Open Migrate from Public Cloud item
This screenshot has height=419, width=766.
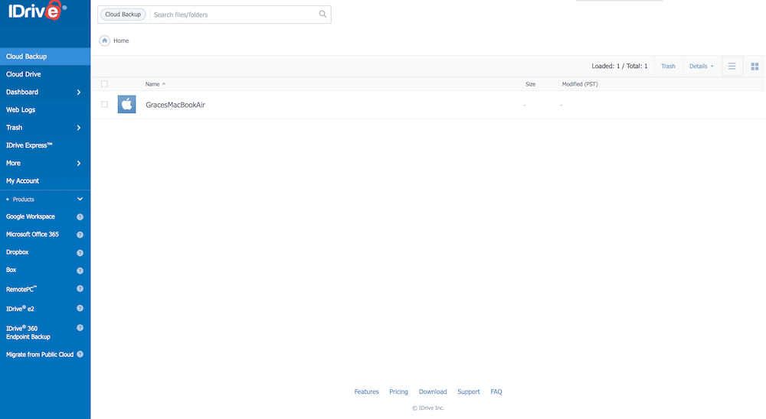coord(40,355)
